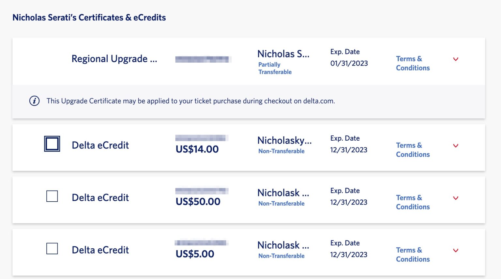This screenshot has height=279, width=501.
Task: Open Terms & Conditions for the US$14.00 eCredit
Action: point(413,150)
